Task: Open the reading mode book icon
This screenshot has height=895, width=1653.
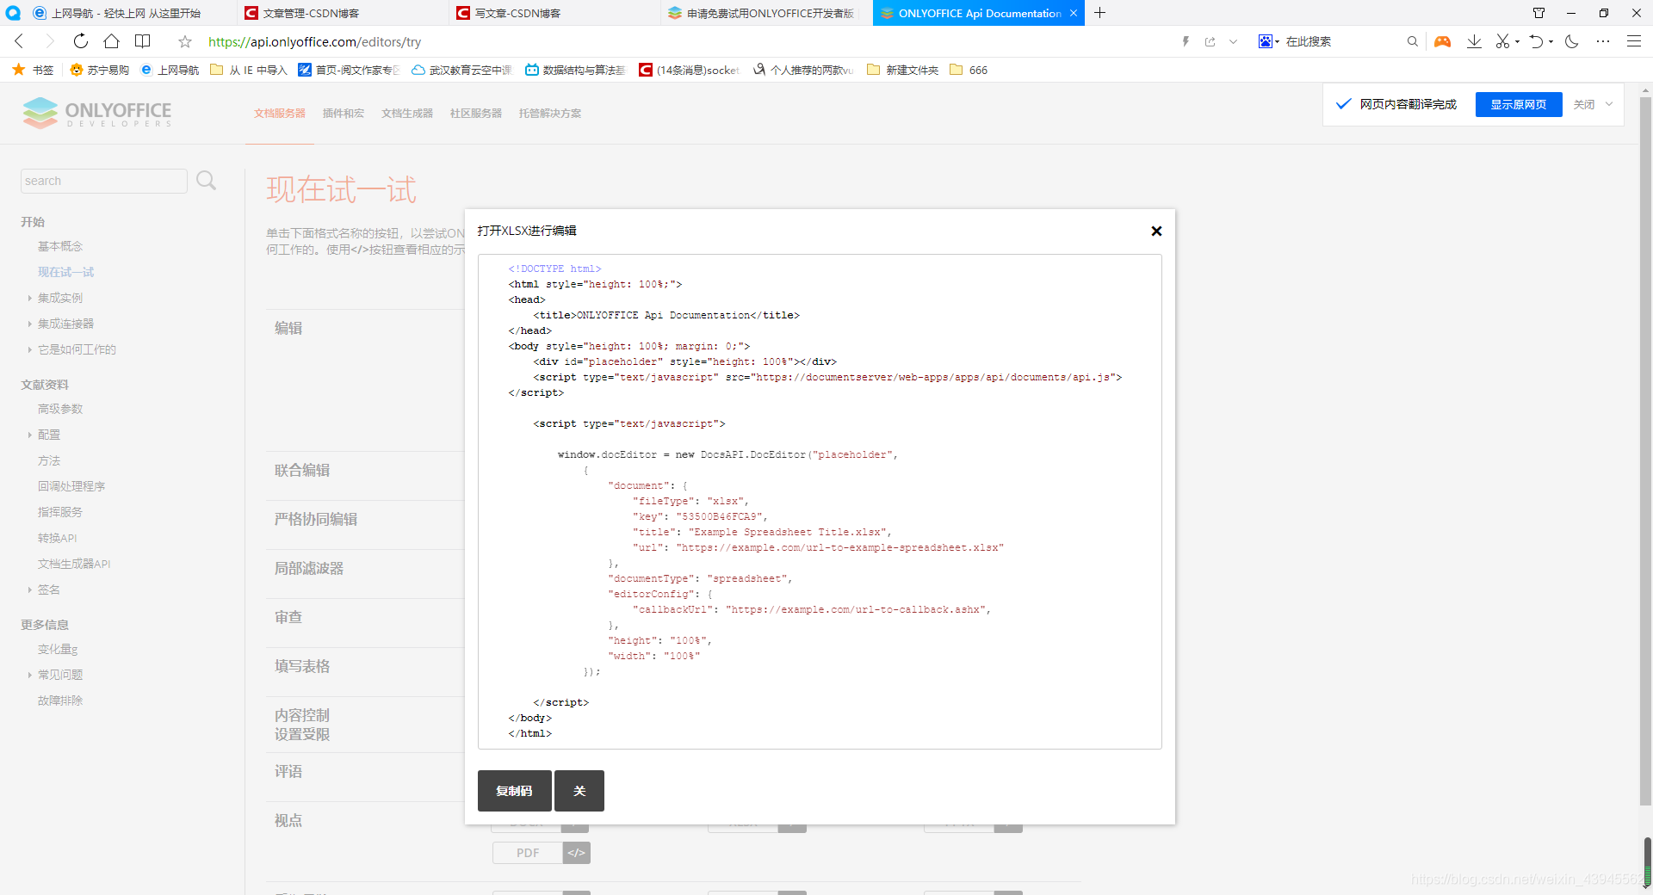Action: click(x=143, y=41)
